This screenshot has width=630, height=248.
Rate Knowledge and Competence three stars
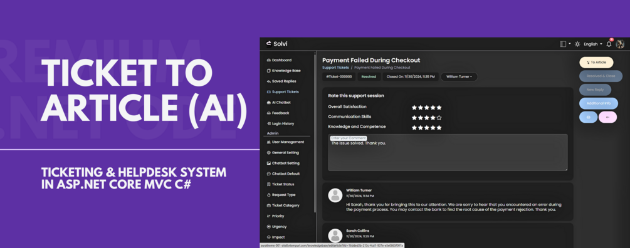[427, 128]
